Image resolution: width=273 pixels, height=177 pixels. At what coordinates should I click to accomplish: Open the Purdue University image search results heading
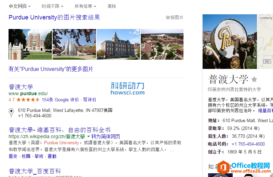point(54,17)
